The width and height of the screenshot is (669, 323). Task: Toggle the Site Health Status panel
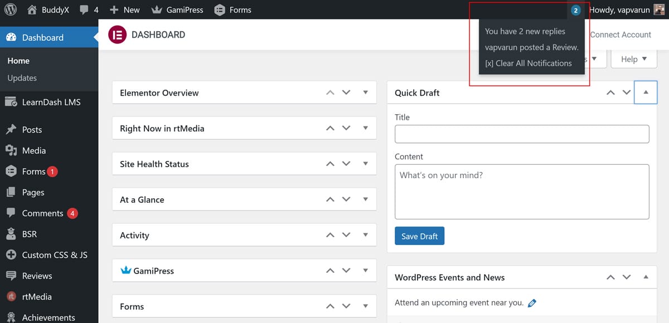[x=366, y=164]
